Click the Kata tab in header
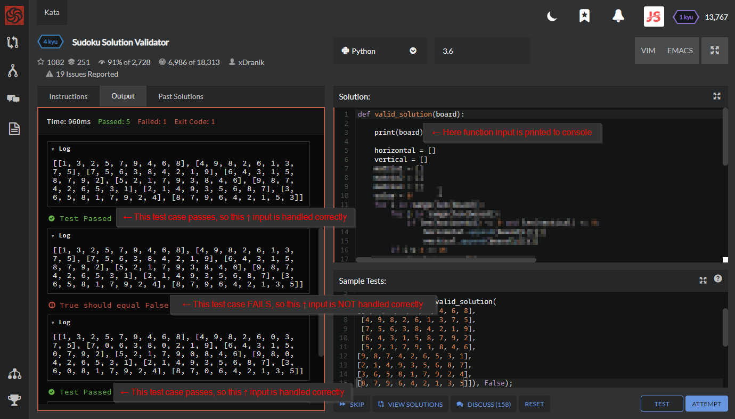 (x=52, y=12)
